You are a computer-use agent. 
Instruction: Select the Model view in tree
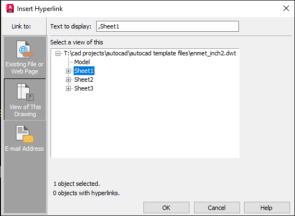click(x=82, y=62)
